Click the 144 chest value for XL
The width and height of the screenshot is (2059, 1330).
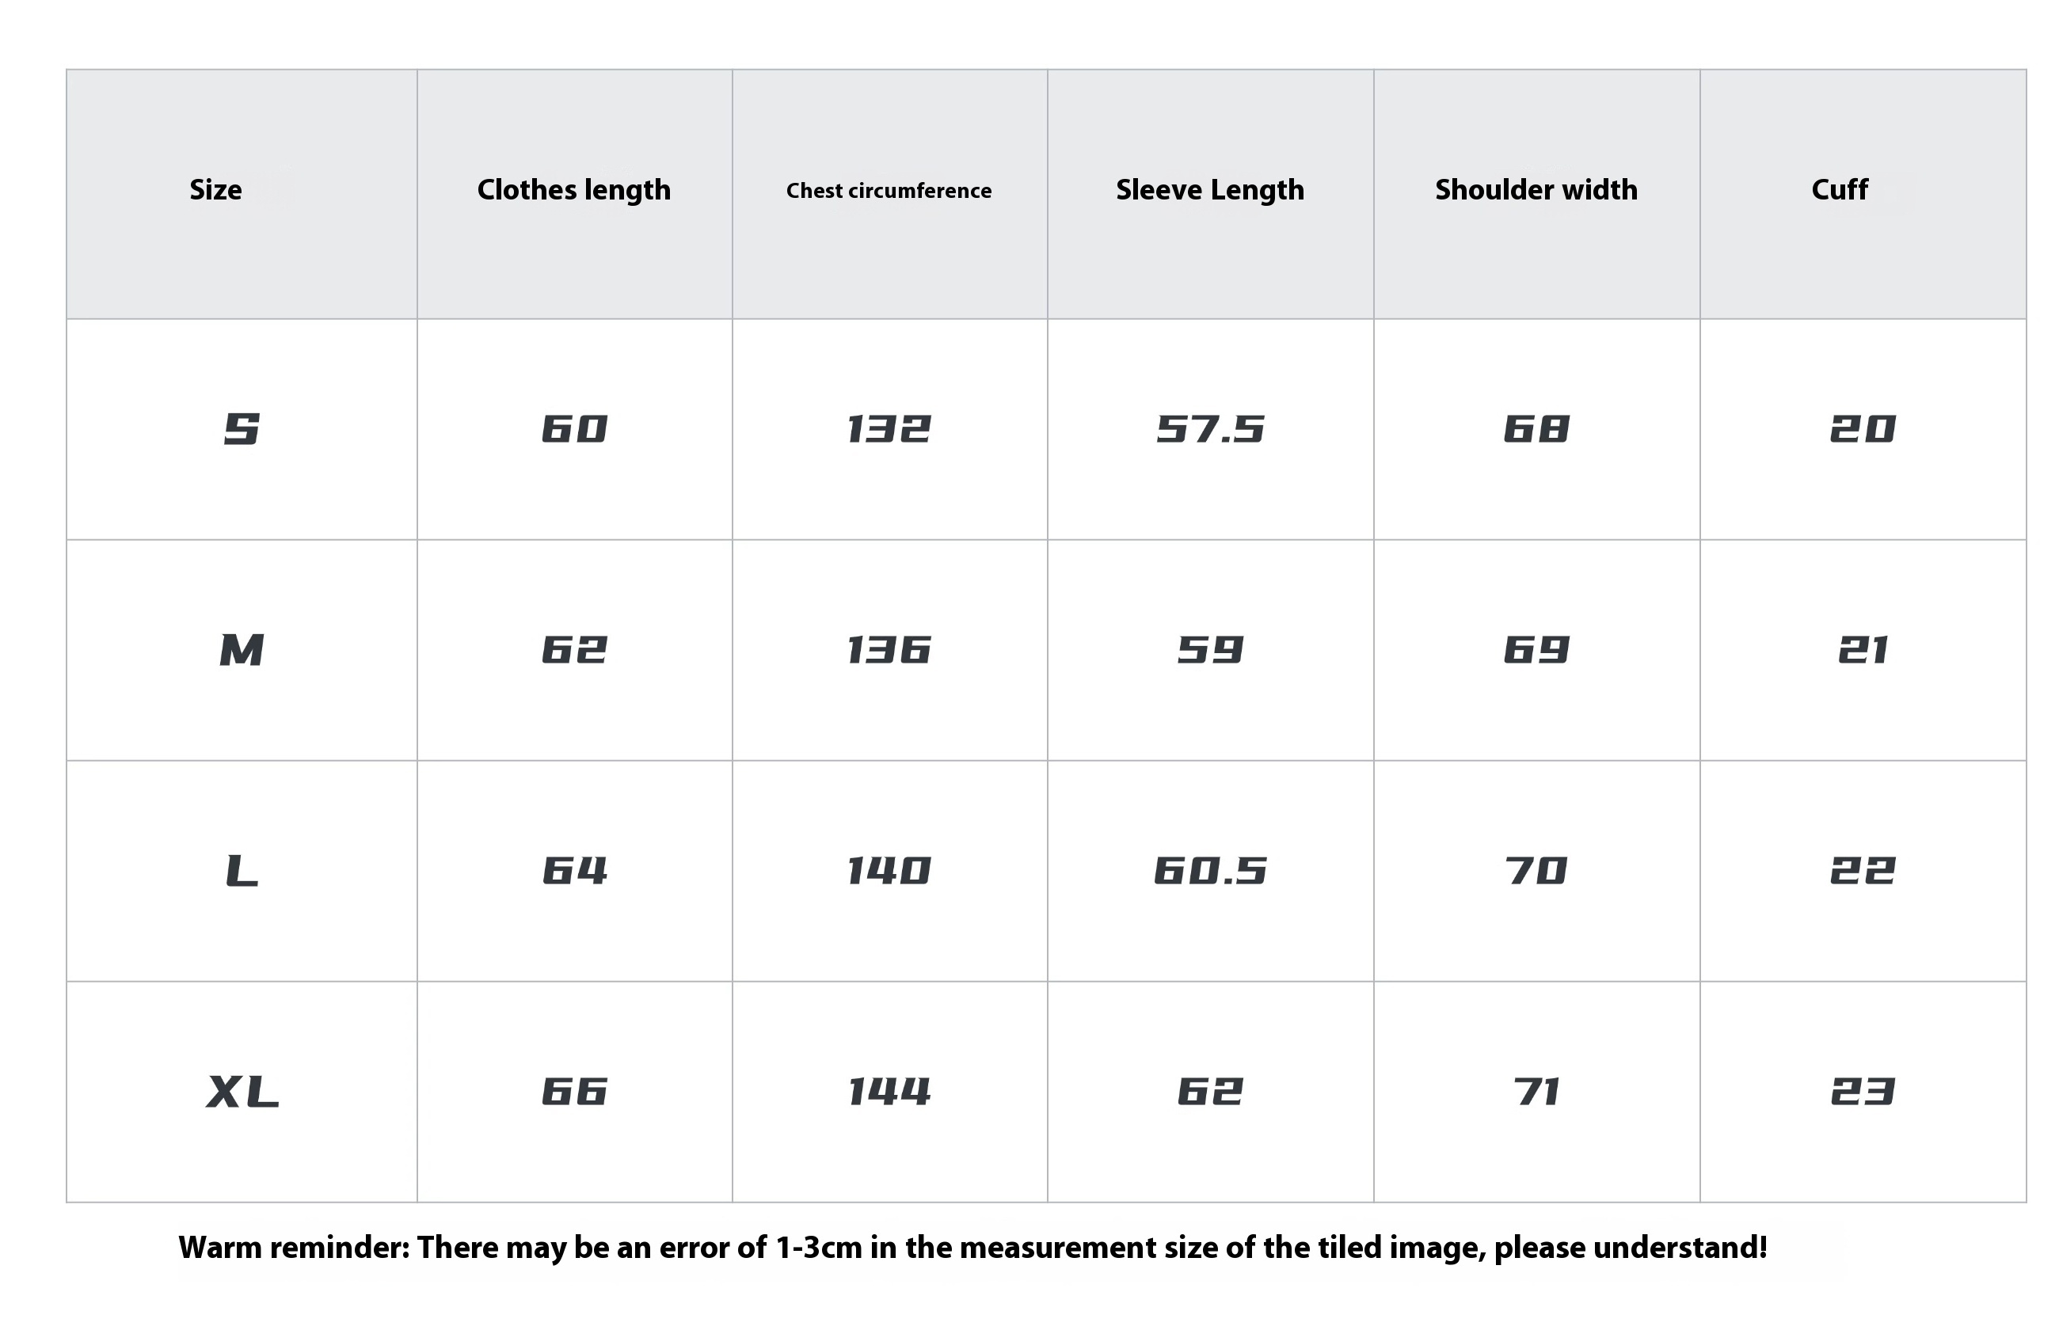tap(889, 1092)
